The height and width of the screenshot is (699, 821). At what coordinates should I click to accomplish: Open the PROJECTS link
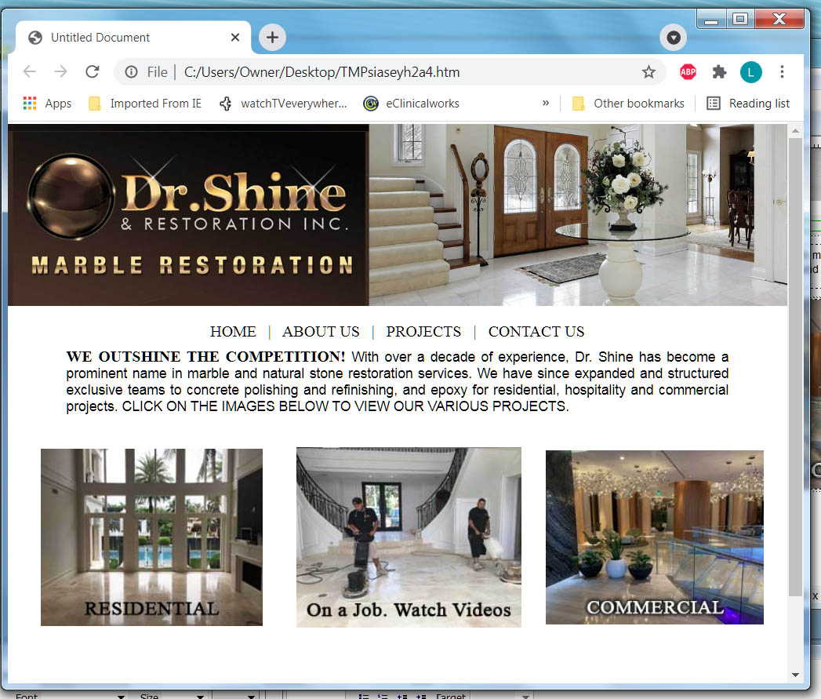tap(423, 332)
